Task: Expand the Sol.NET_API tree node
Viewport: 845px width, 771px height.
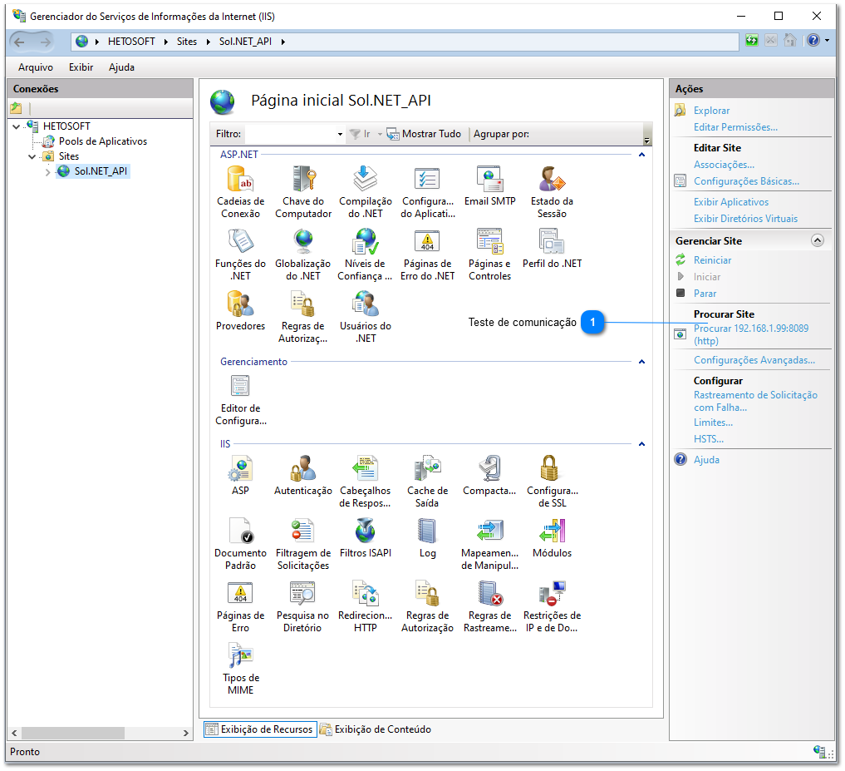Action: pos(49,171)
